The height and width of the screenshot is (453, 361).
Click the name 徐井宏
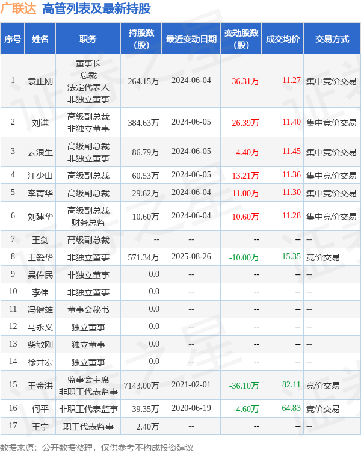coord(40,362)
